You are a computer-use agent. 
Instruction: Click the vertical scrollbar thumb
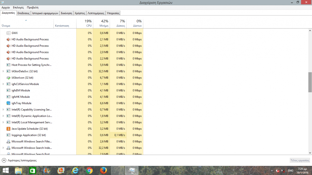pos(310,82)
